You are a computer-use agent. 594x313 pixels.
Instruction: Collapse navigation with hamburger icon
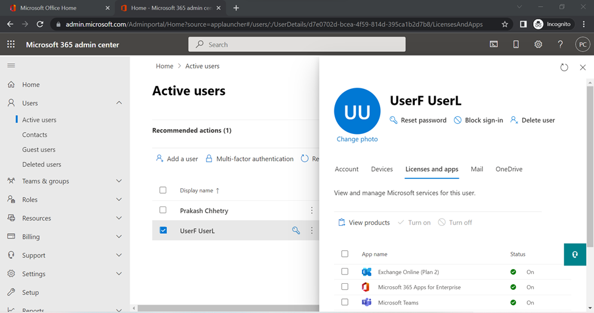(12, 66)
